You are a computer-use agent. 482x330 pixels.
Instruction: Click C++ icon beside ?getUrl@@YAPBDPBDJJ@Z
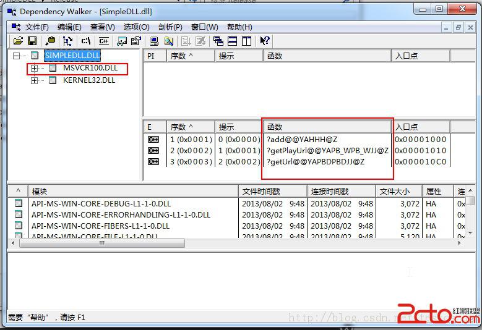click(x=153, y=162)
